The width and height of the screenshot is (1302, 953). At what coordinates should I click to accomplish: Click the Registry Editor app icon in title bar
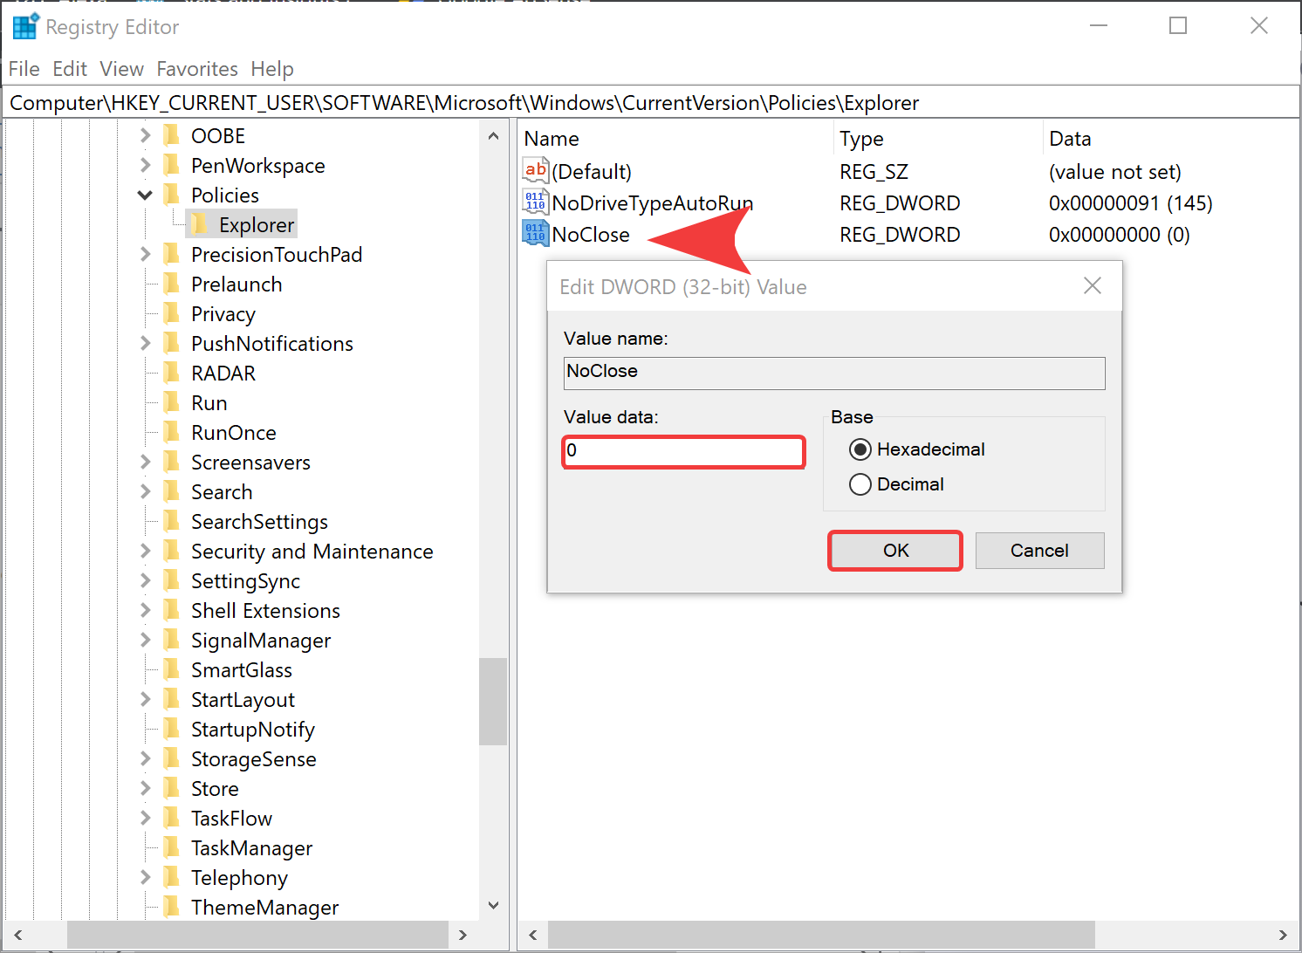(x=25, y=26)
